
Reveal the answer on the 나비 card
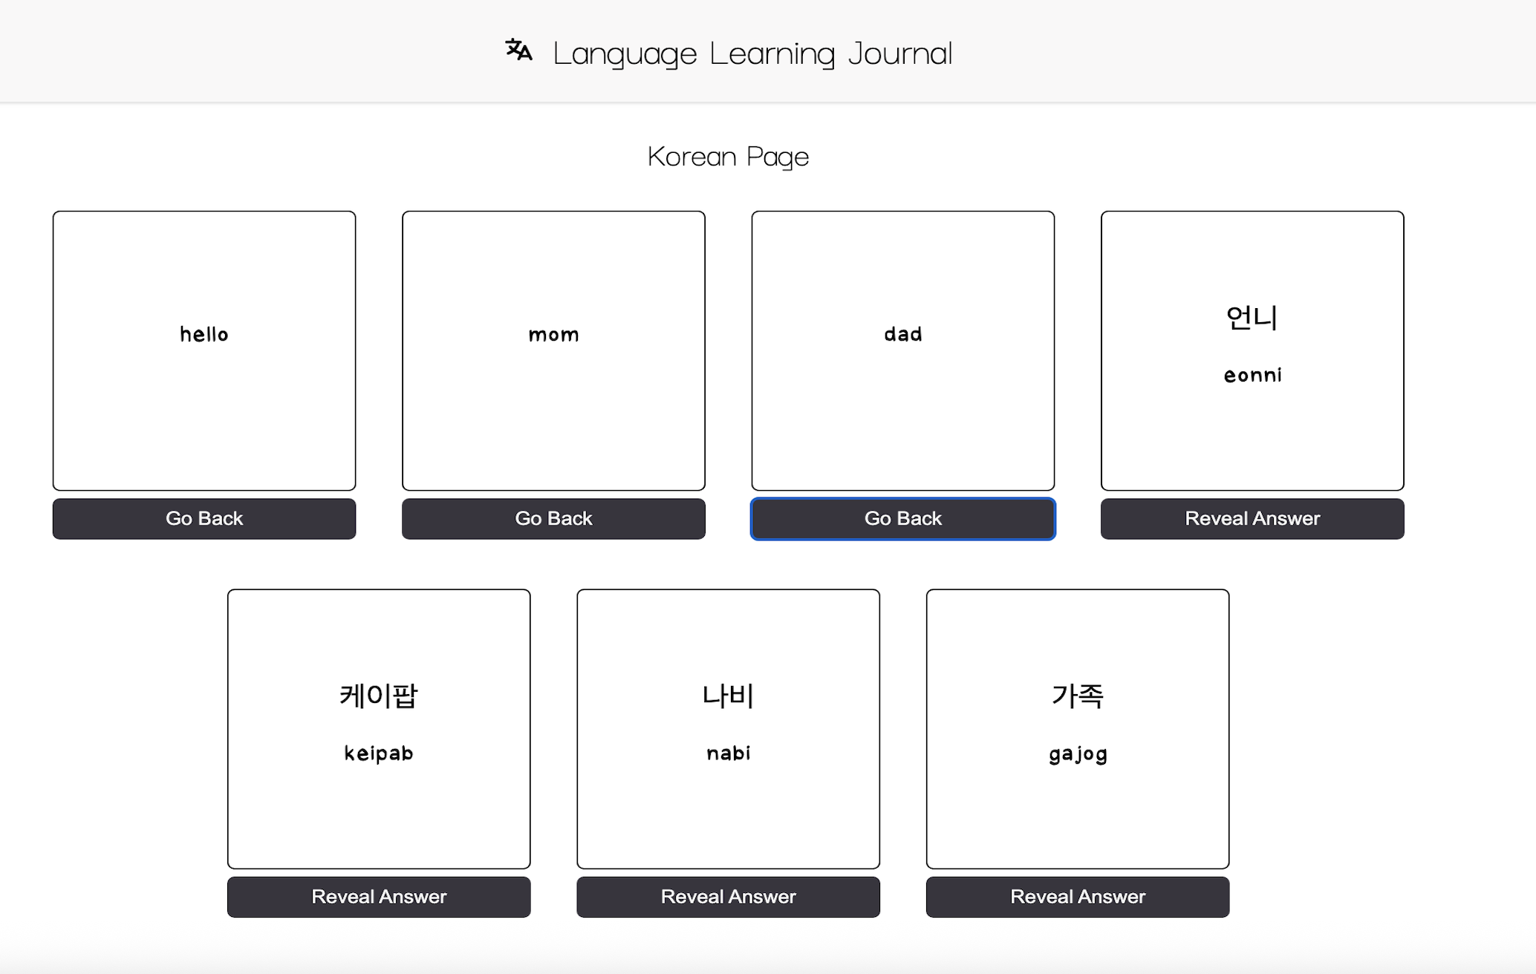tap(728, 896)
